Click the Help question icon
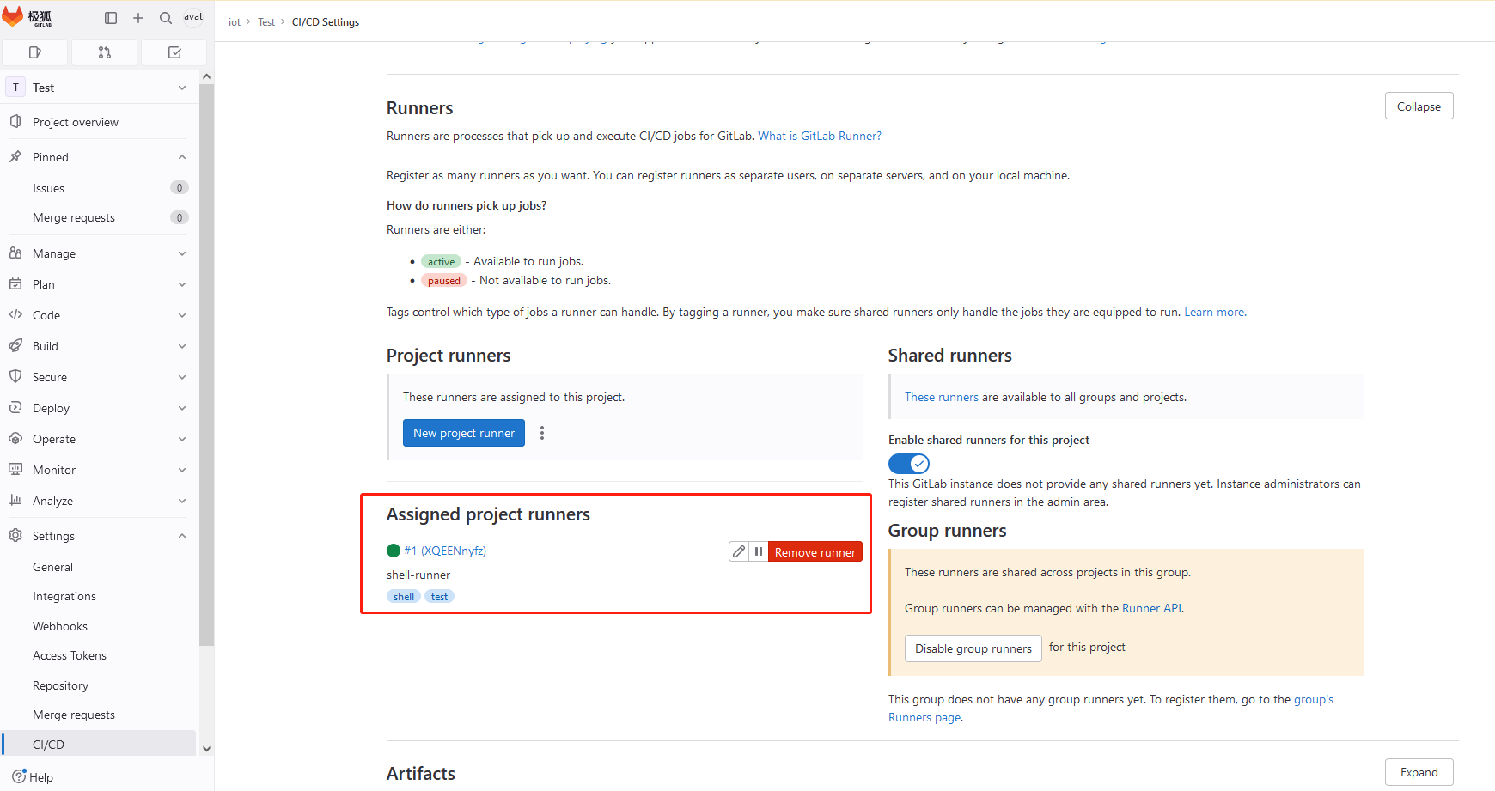The height and width of the screenshot is (791, 1495). [19, 776]
